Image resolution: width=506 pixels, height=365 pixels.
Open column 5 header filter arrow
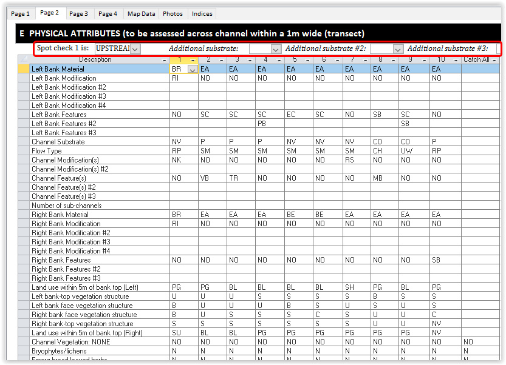coord(307,60)
